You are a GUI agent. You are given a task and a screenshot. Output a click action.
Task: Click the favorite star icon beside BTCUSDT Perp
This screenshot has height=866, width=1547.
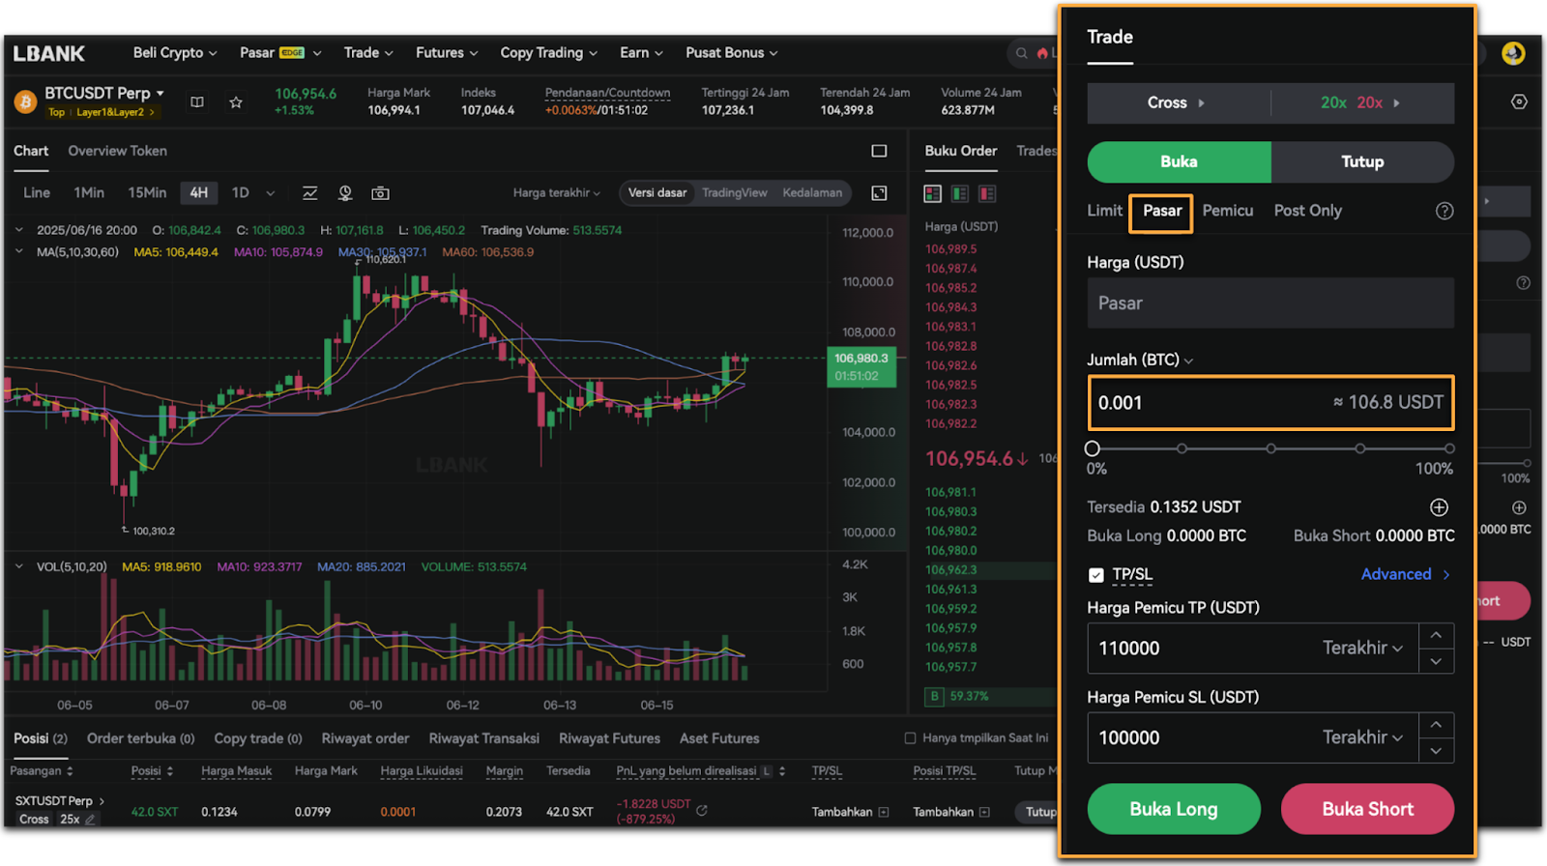pyautogui.click(x=236, y=101)
